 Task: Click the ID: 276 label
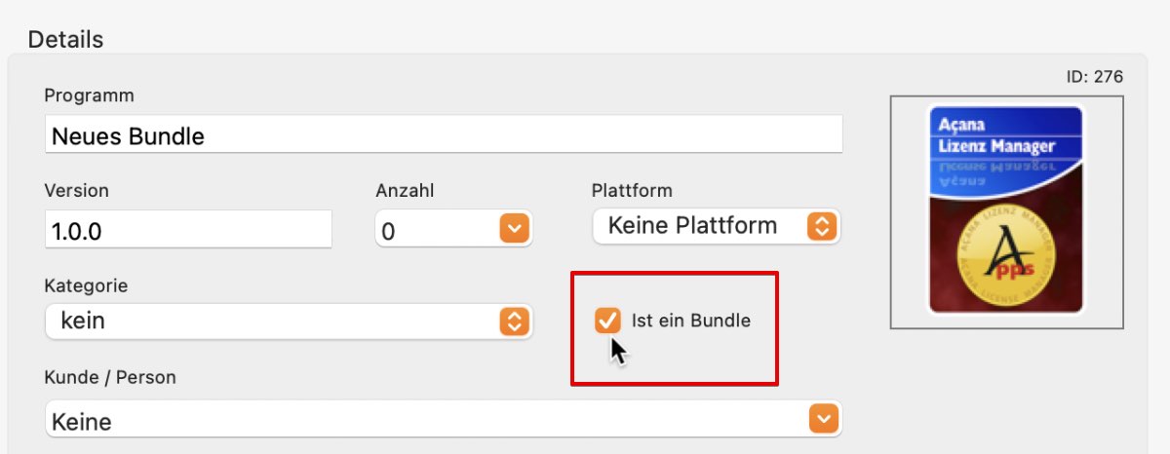(1094, 77)
